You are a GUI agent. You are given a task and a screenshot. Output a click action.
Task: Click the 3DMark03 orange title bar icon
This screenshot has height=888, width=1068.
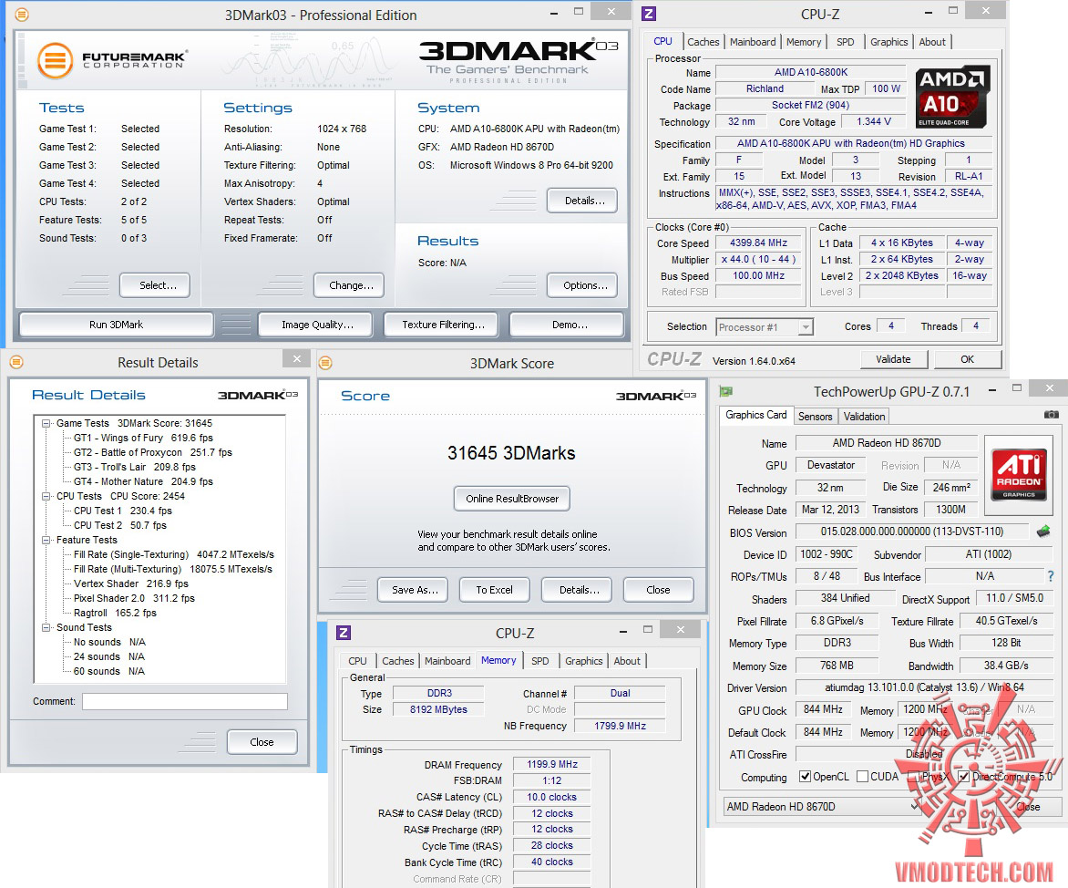22,15
